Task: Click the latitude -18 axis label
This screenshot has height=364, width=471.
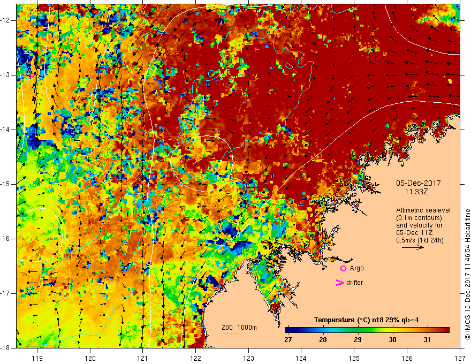Action: [6, 348]
